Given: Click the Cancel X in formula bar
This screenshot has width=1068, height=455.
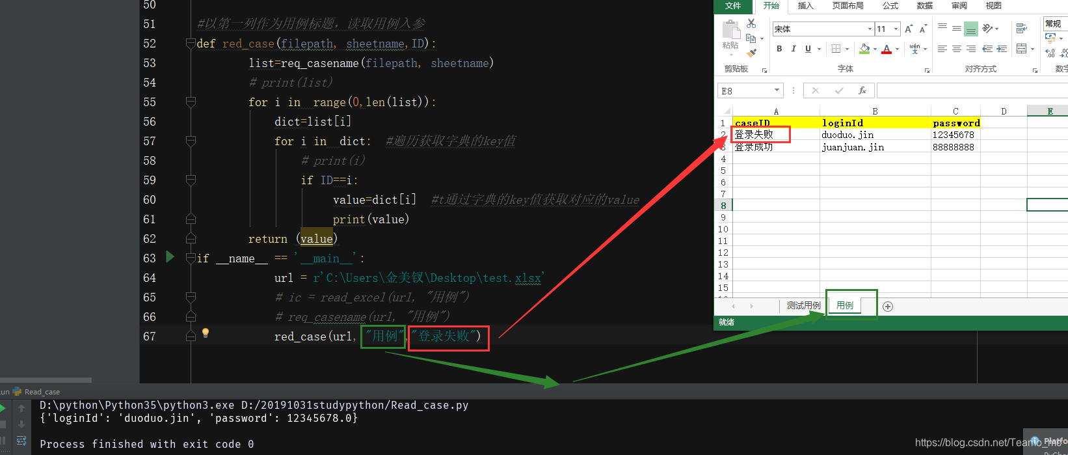Looking at the screenshot, I should tap(816, 90).
